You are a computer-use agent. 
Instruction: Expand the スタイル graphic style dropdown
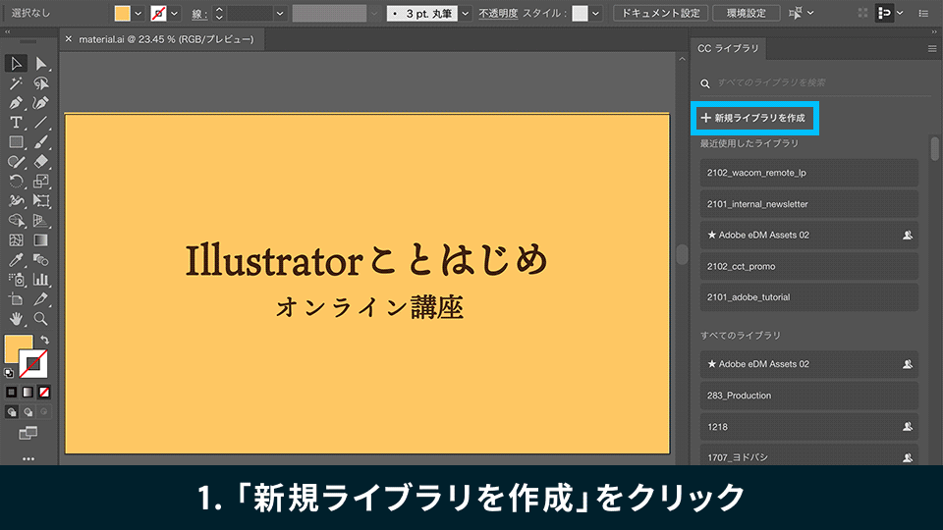pyautogui.click(x=597, y=13)
